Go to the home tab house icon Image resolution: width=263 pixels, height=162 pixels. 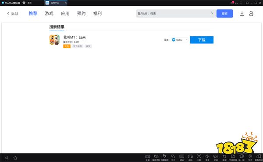pyautogui.click(x=24, y=3)
